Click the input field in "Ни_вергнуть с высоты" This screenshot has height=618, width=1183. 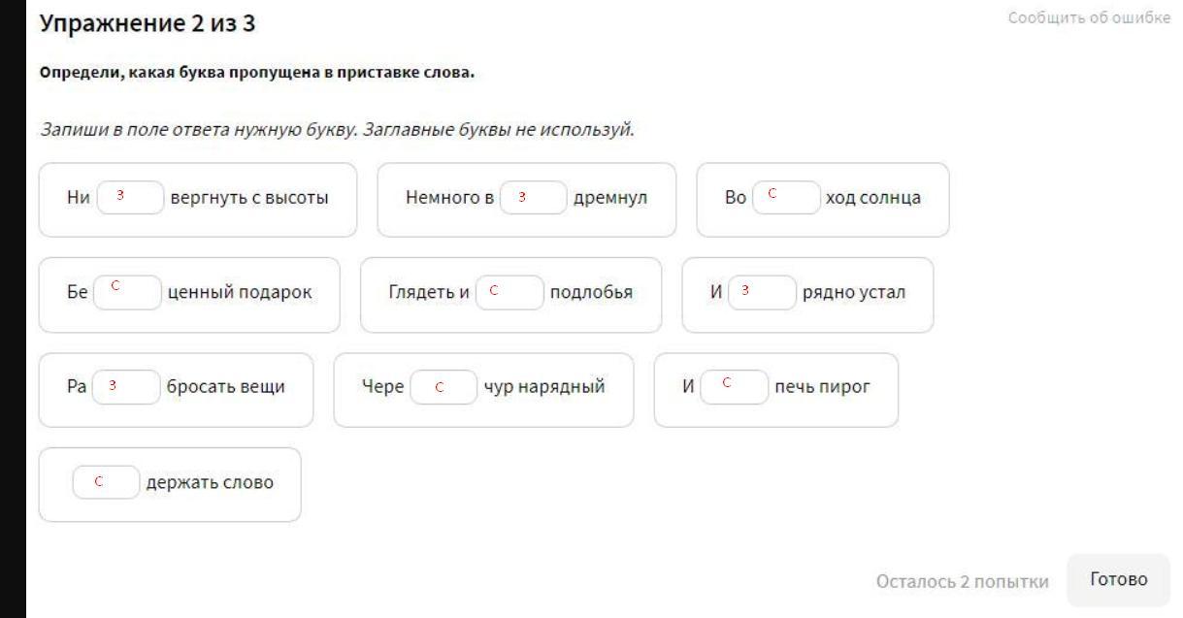coord(129,199)
